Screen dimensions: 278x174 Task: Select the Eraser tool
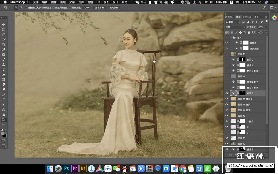click(x=4, y=75)
